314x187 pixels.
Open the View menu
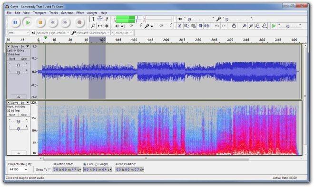point(27,13)
